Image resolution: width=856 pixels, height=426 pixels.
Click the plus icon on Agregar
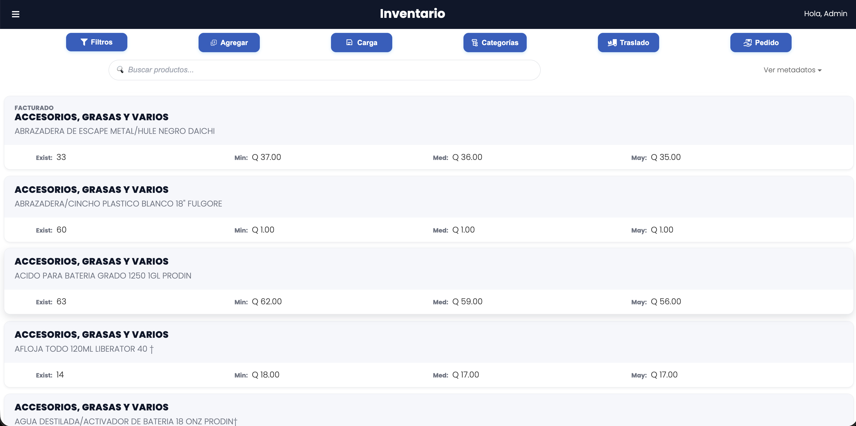click(x=214, y=43)
